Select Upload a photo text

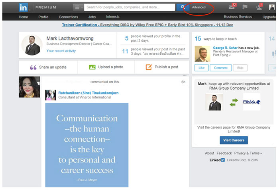pos(110,67)
